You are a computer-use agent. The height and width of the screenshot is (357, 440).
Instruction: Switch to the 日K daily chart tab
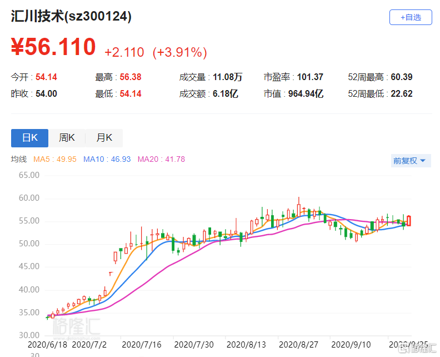(x=29, y=138)
